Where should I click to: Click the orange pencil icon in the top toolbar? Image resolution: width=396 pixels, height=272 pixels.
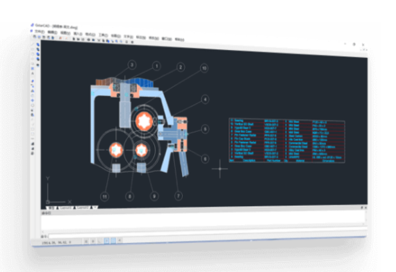[60, 38]
